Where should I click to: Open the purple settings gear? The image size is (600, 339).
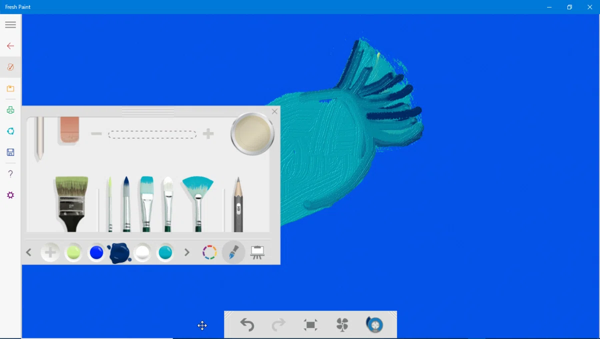click(x=10, y=195)
